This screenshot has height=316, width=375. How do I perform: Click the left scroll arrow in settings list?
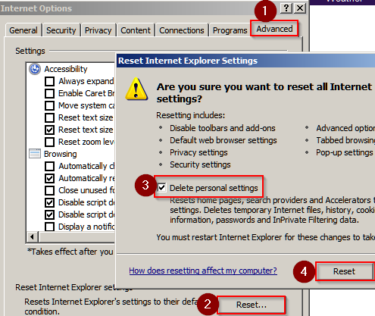click(x=32, y=237)
